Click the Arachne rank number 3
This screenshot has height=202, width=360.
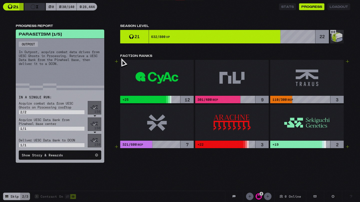[262, 144]
